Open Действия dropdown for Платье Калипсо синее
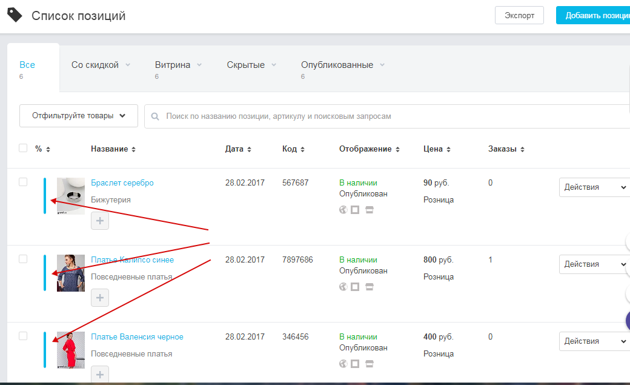Image resolution: width=630 pixels, height=385 pixels. pyautogui.click(x=595, y=264)
